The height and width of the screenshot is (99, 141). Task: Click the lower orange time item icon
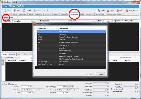tap(3, 64)
